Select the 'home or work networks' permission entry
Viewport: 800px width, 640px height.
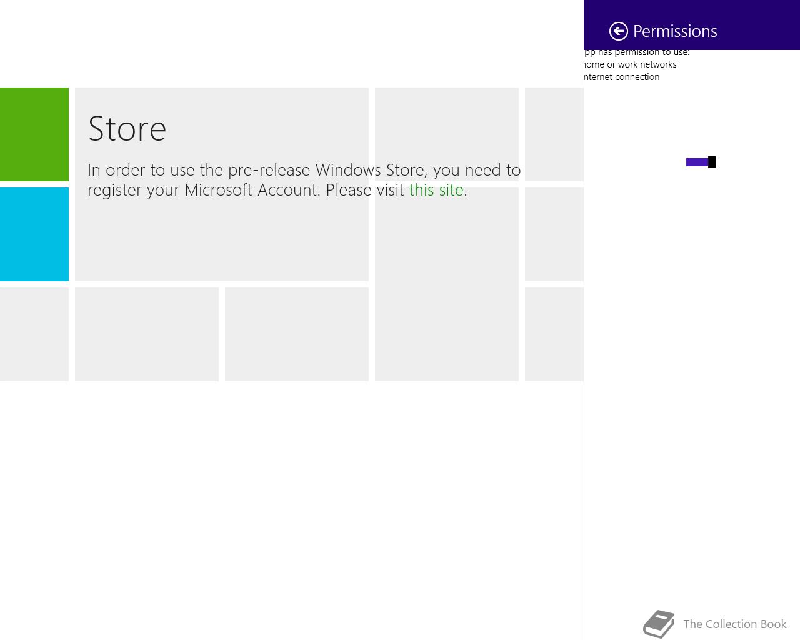(x=630, y=64)
